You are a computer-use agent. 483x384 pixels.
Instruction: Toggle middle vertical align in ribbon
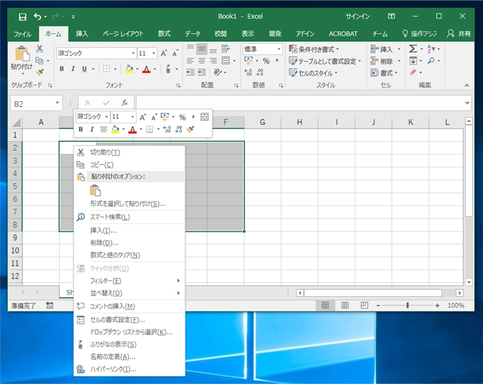pos(201,49)
